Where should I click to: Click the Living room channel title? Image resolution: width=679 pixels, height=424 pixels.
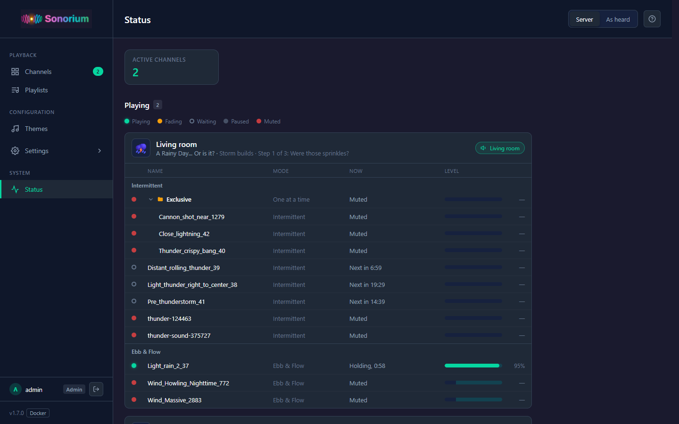tap(176, 145)
